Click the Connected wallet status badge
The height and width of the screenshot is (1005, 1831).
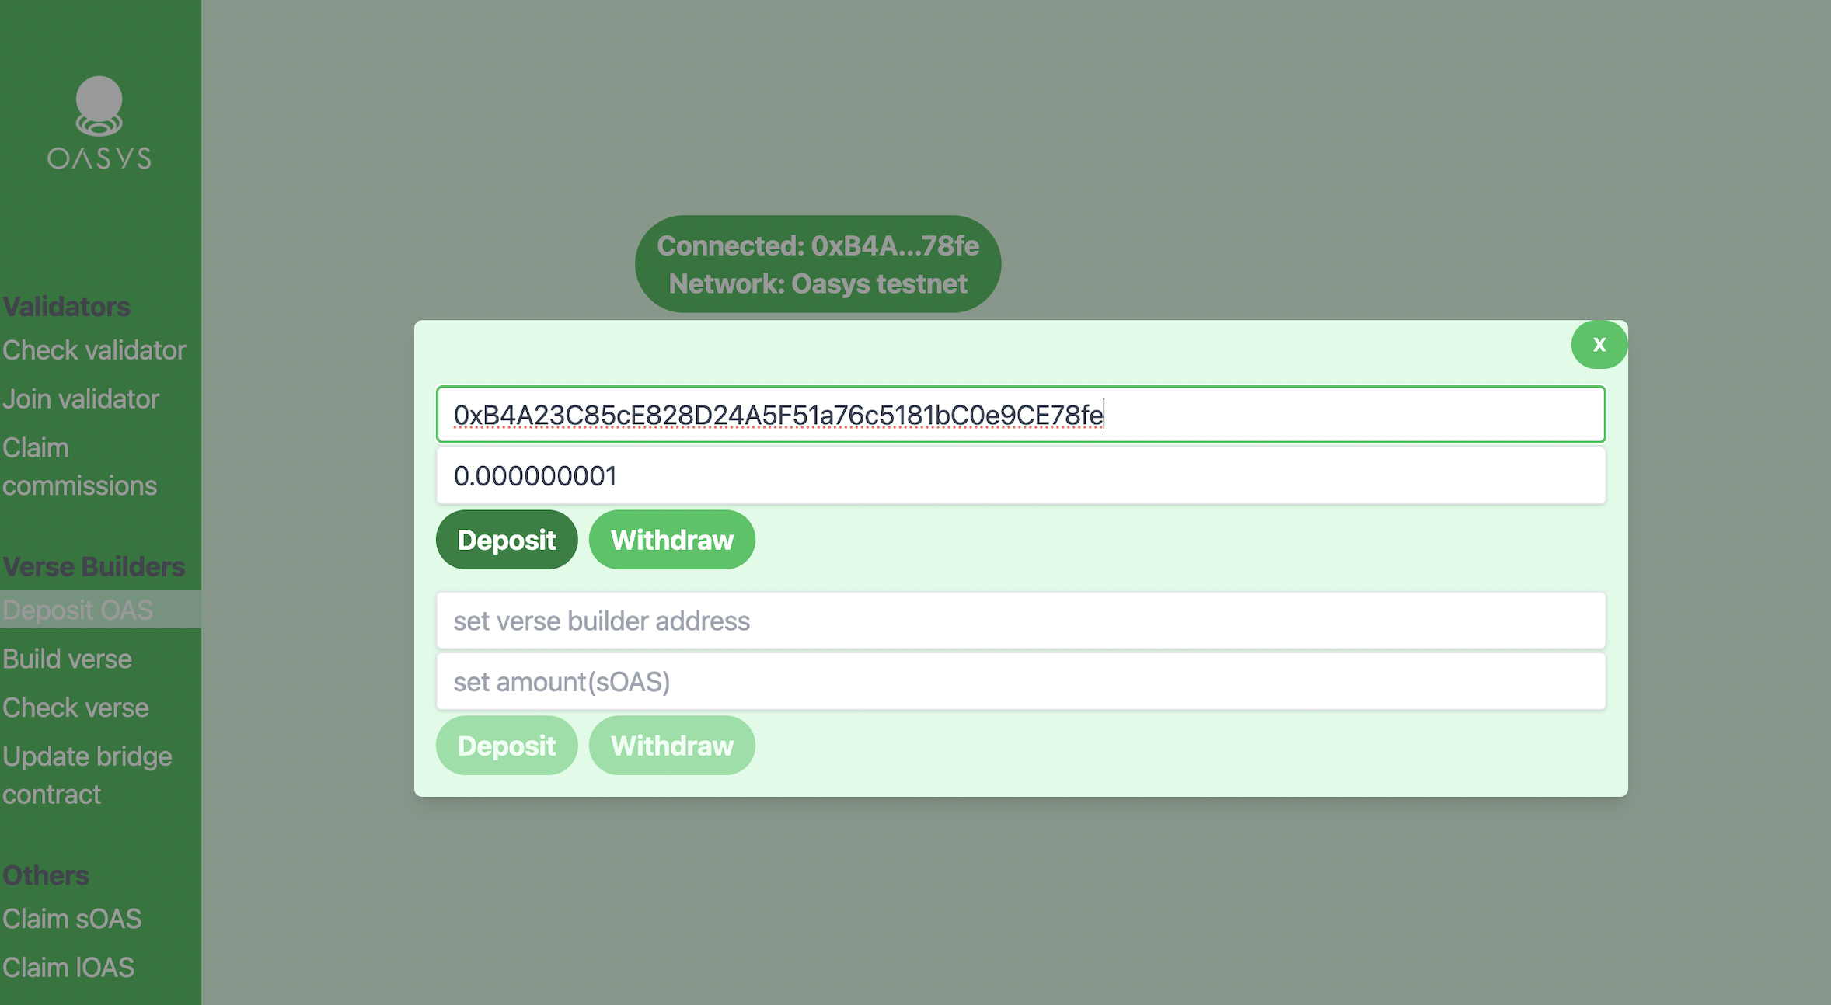[x=818, y=264]
